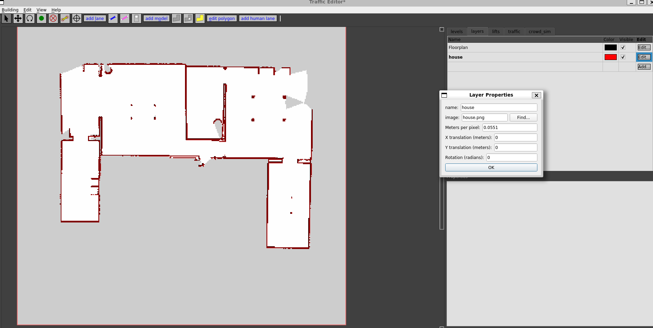This screenshot has width=653, height=328.
Task: Toggle visibility of the house layer
Action: coord(623,57)
